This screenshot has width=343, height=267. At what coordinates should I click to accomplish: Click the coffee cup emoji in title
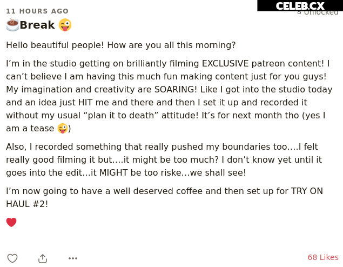tap(12, 25)
